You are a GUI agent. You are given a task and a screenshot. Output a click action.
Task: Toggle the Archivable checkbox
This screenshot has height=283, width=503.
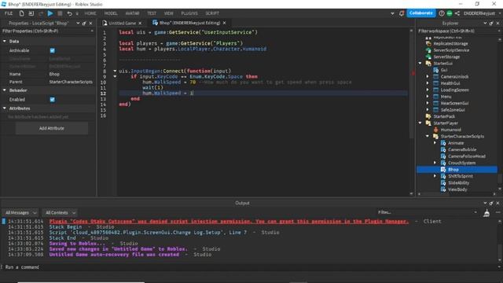pos(53,50)
